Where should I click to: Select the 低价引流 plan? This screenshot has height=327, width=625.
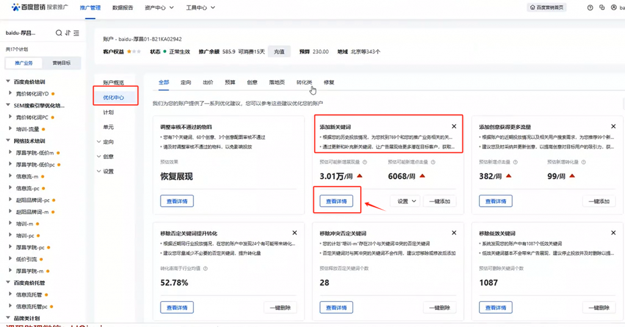point(26,259)
